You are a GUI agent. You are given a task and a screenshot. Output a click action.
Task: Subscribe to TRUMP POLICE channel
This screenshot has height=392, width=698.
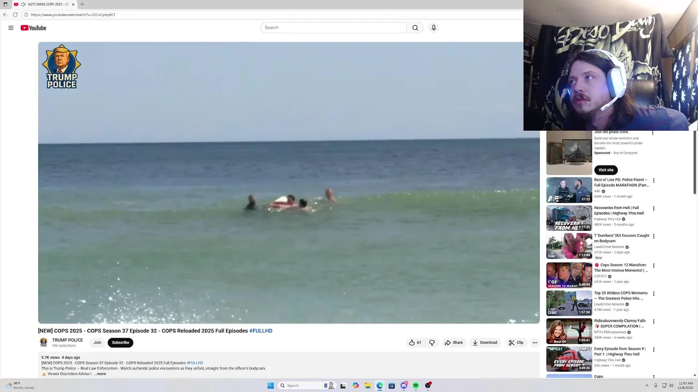(x=121, y=342)
